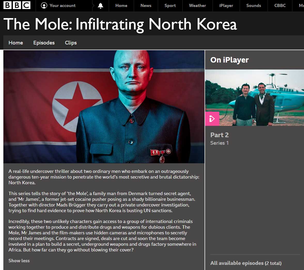Open the CBBC section
Screen dimensions: 304x270
pos(280,5)
